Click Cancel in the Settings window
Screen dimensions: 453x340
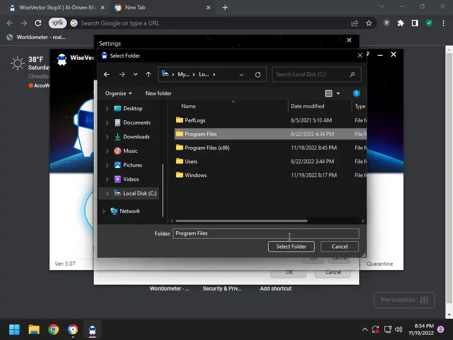(333, 272)
